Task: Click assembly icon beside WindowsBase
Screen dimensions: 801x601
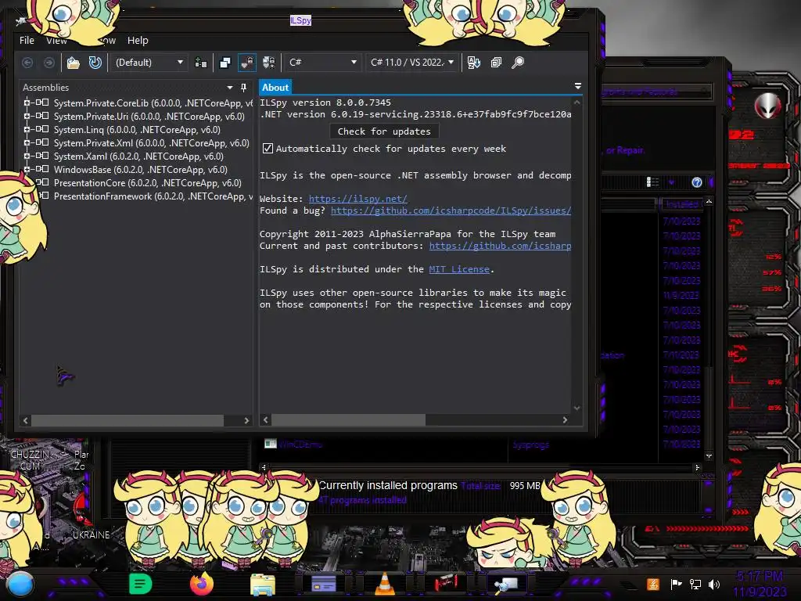Action: click(x=42, y=169)
